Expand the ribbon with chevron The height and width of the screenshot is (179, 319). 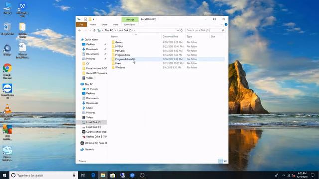222,24
